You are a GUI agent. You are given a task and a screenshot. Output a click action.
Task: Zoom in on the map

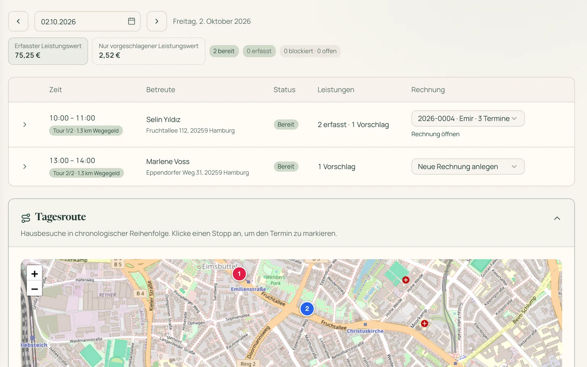tap(34, 273)
